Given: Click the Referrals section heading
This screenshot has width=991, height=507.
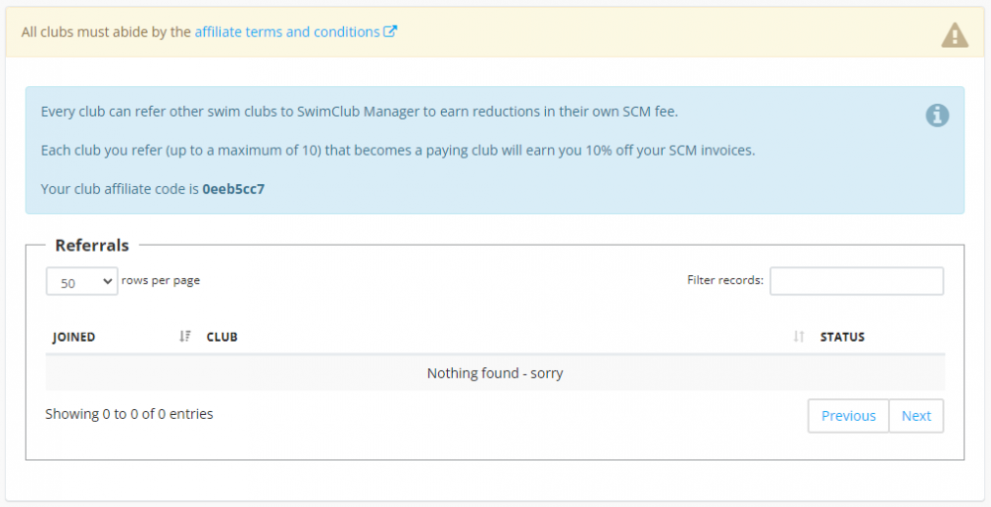Looking at the screenshot, I should [92, 246].
